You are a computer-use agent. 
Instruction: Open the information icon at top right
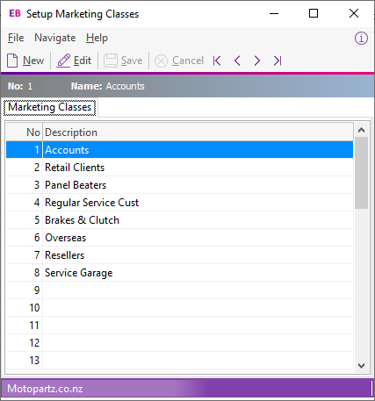click(x=361, y=39)
